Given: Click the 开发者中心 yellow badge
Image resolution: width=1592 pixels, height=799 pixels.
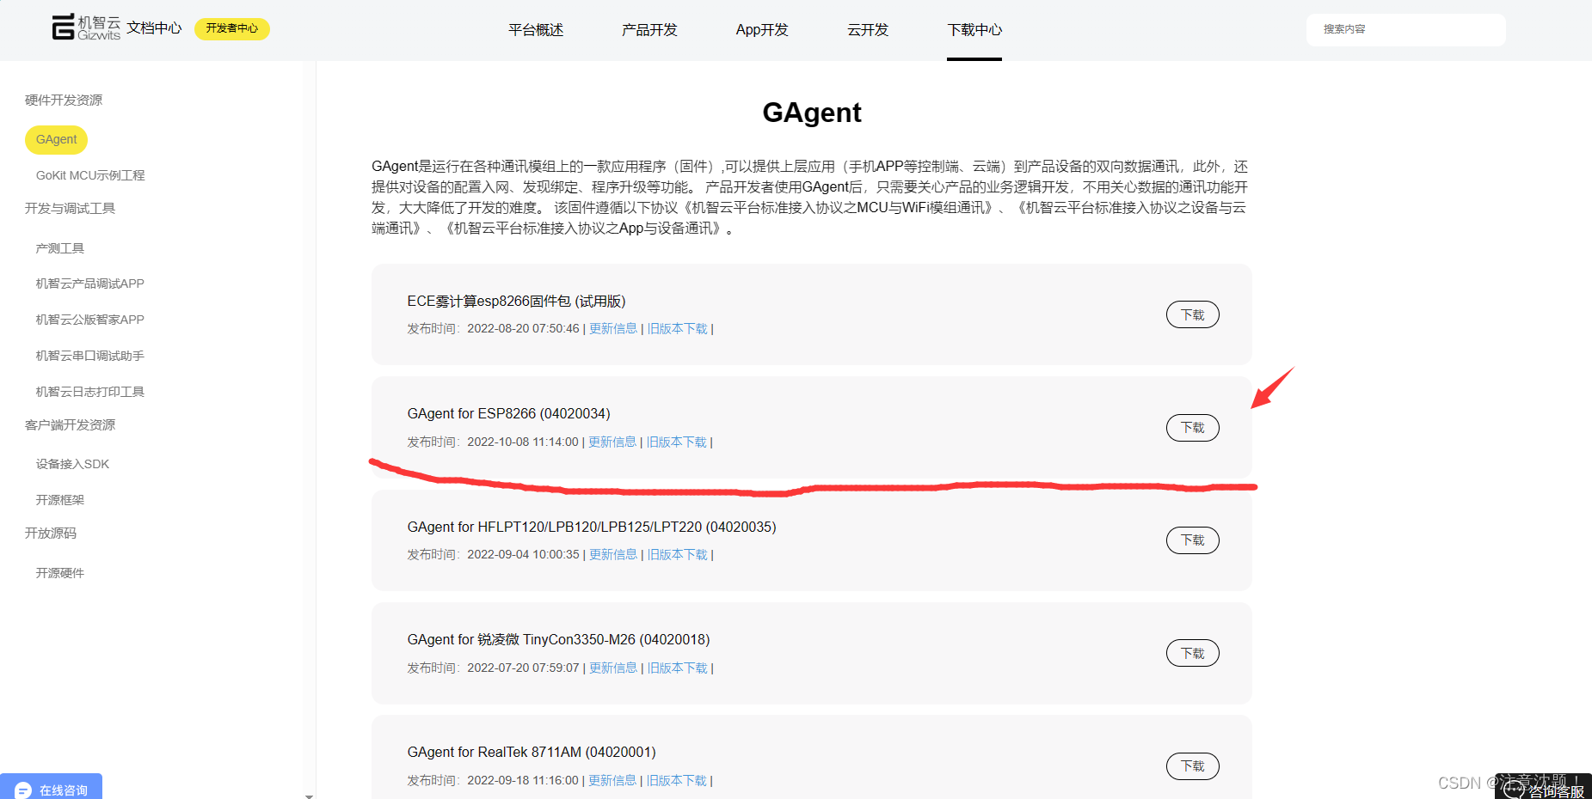Looking at the screenshot, I should pos(232,28).
